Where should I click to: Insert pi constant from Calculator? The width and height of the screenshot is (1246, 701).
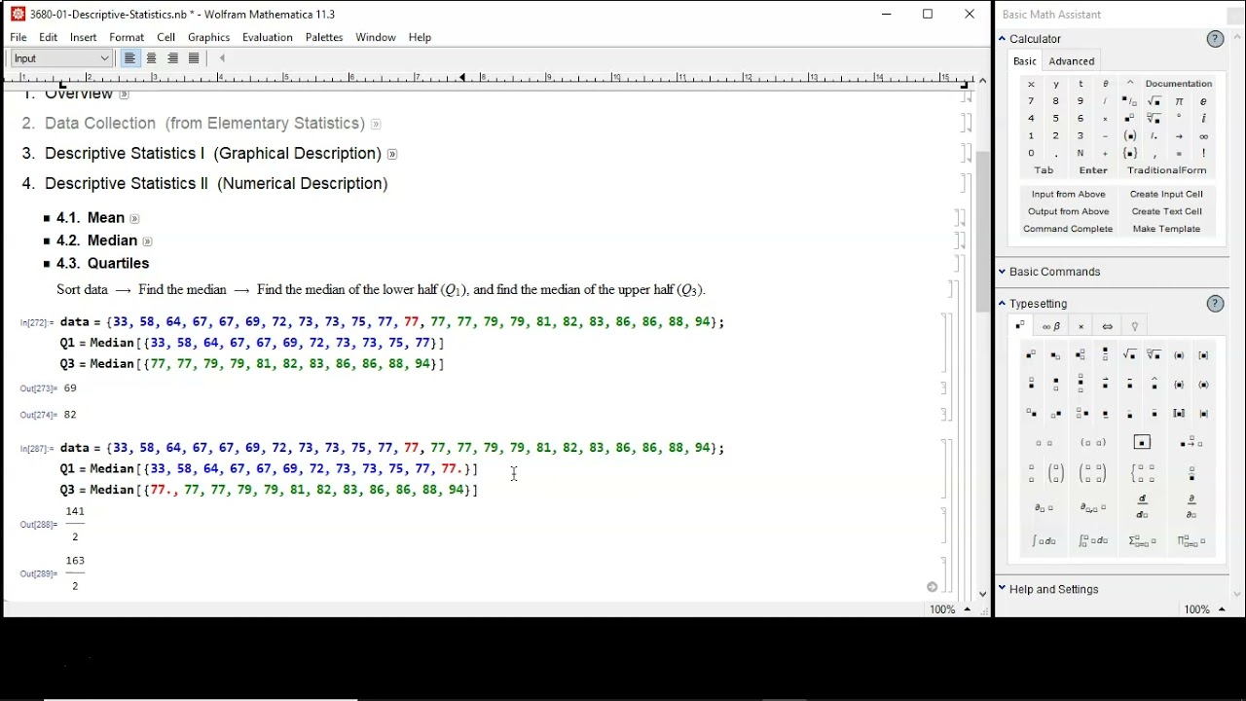(x=1179, y=101)
